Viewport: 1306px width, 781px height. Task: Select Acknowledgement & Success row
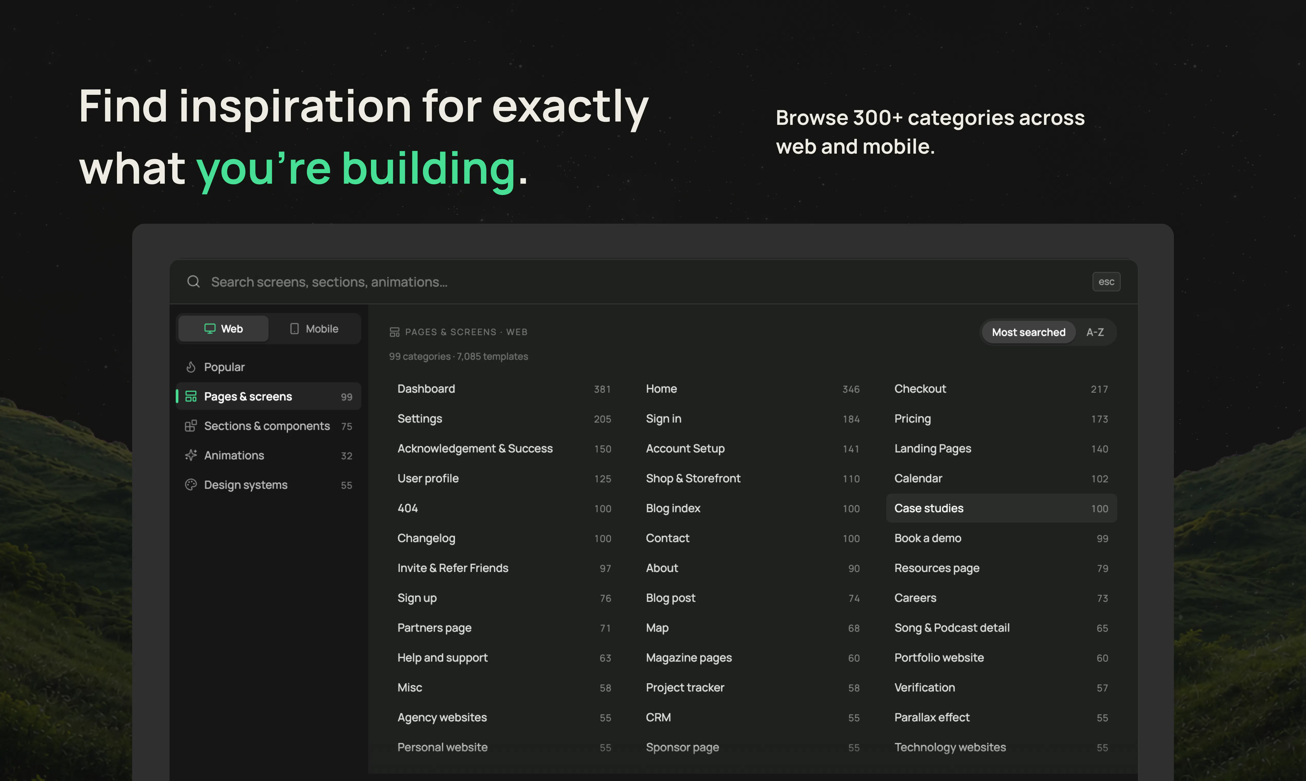[504, 448]
